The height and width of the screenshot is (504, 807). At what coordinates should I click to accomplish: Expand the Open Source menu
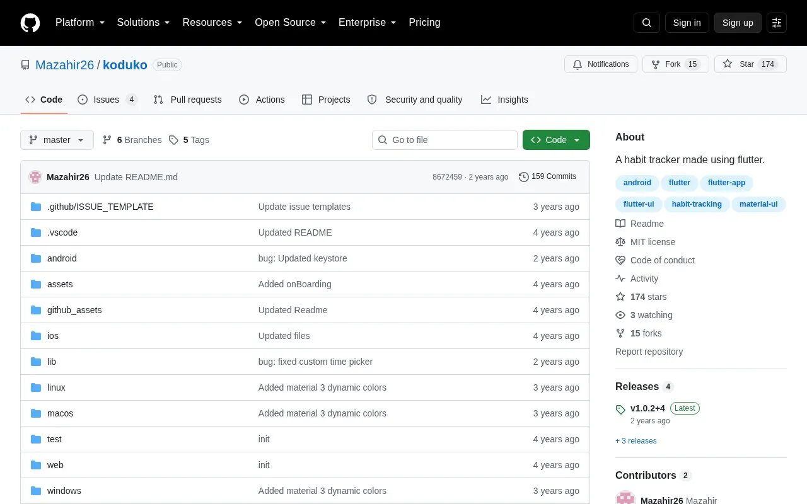coord(291,23)
